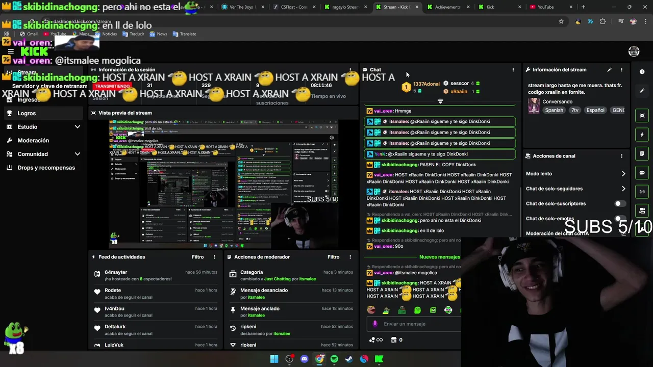This screenshot has height=367, width=653.
Task: Click chat bubble icon in right sidebar
Action: 642,173
